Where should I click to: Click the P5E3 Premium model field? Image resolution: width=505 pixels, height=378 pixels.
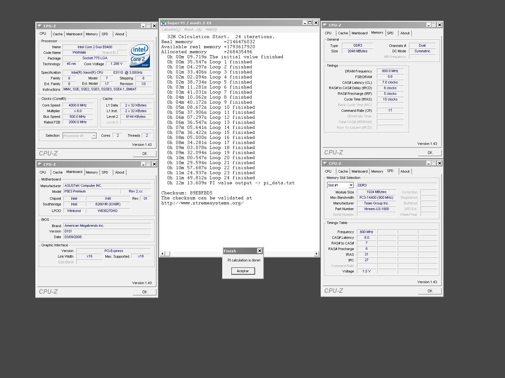(92, 191)
